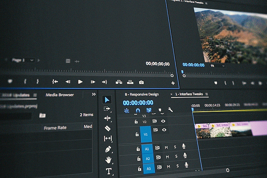Solo audio track A3
Image resolution: width=267 pixels, height=178 pixels.
click(178, 166)
